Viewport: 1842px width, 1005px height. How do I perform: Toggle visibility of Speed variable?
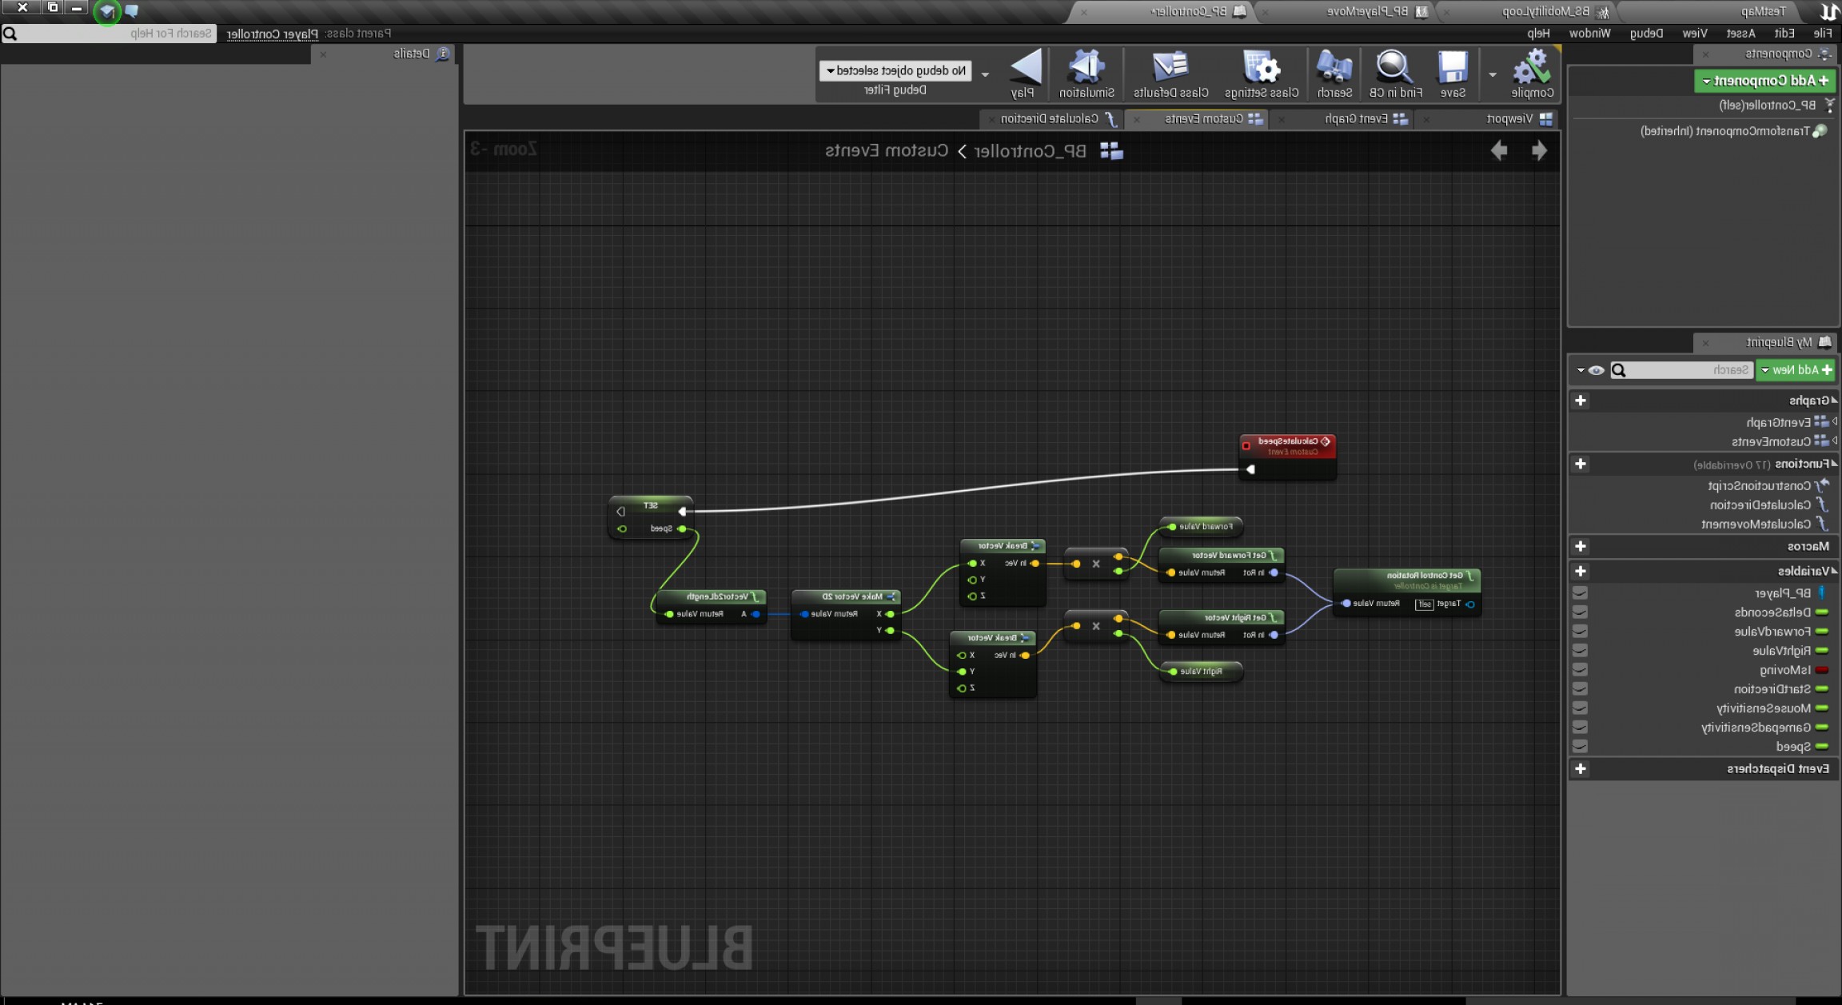tap(1580, 746)
